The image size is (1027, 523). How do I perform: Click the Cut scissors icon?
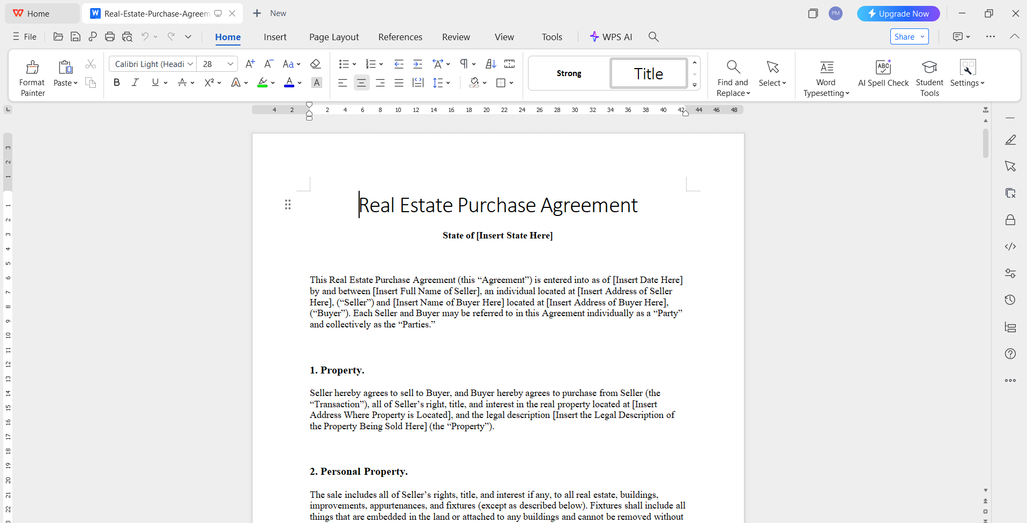[91, 64]
